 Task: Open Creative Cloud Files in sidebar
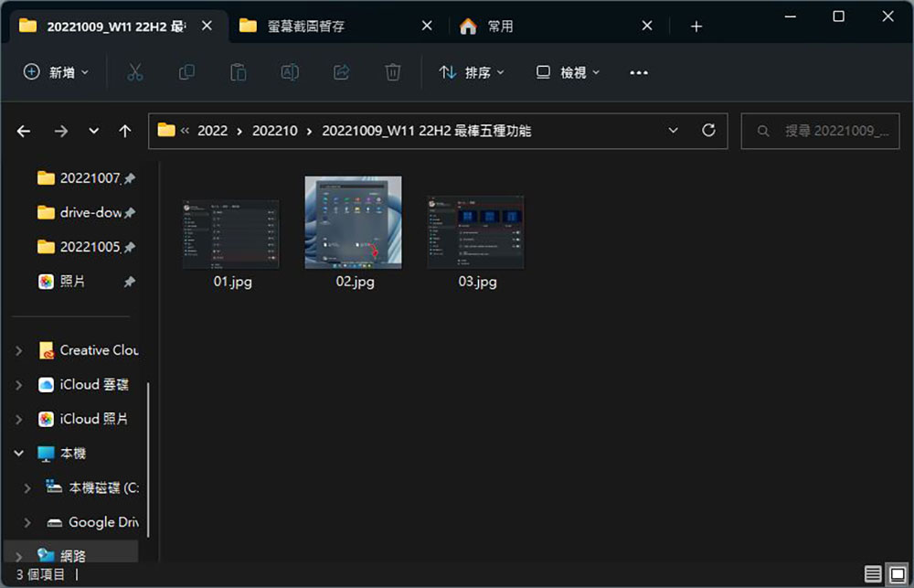(x=88, y=350)
